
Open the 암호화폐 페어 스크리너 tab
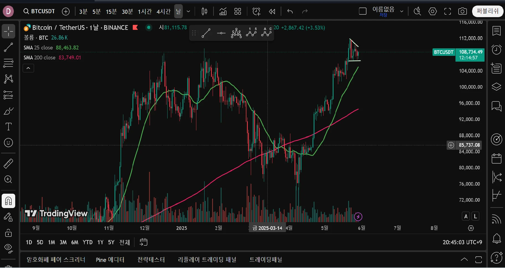coord(56,259)
